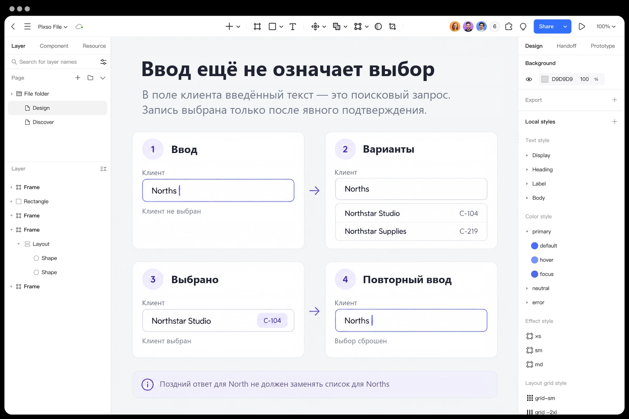
Task: Open the Share options dropdown arrow
Action: coord(565,27)
